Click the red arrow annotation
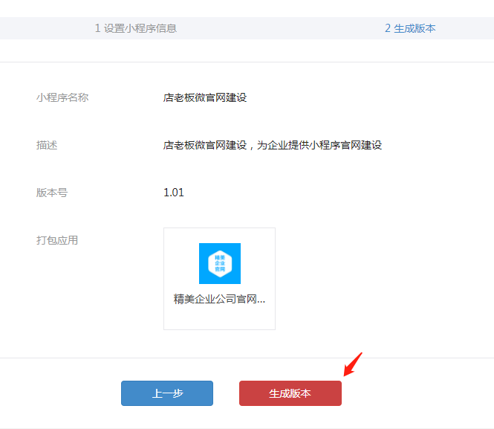Viewport: 494px width, 429px height. pyautogui.click(x=352, y=364)
